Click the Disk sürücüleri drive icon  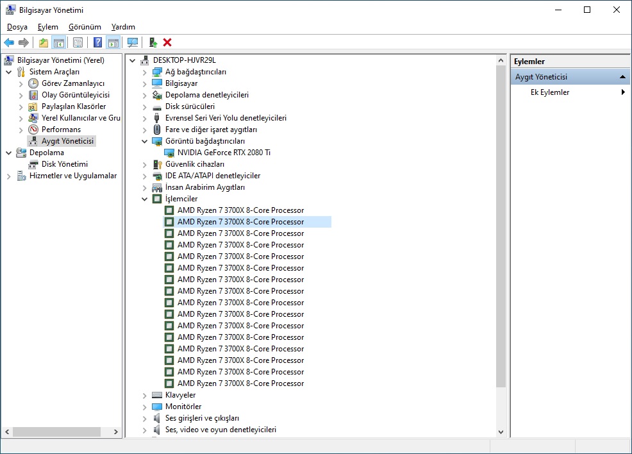tap(157, 107)
